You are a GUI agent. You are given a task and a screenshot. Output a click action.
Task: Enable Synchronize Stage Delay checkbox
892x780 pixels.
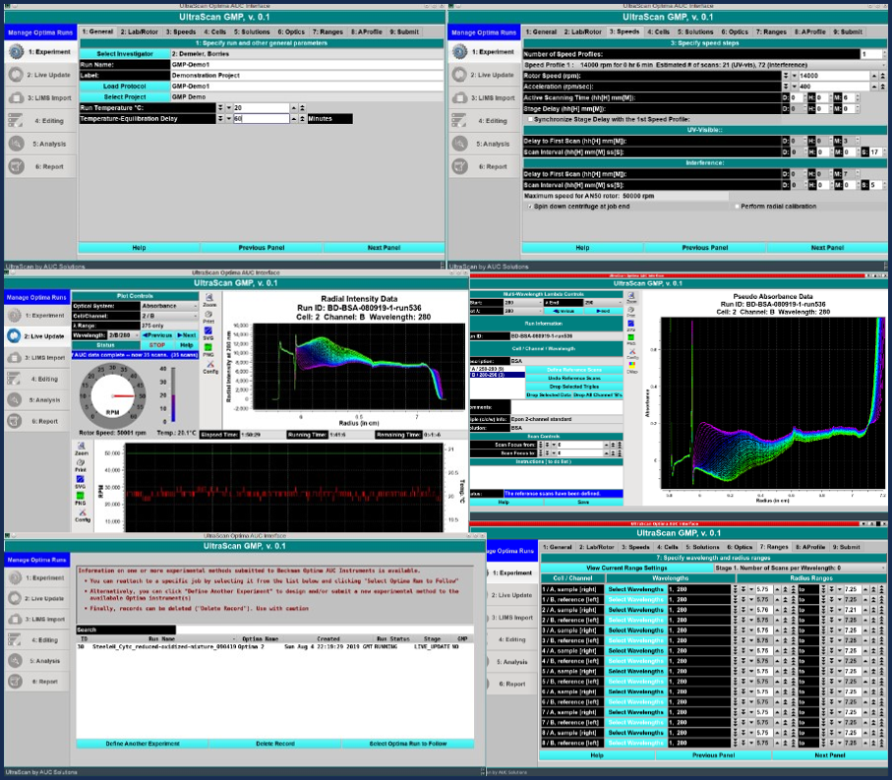pos(533,119)
